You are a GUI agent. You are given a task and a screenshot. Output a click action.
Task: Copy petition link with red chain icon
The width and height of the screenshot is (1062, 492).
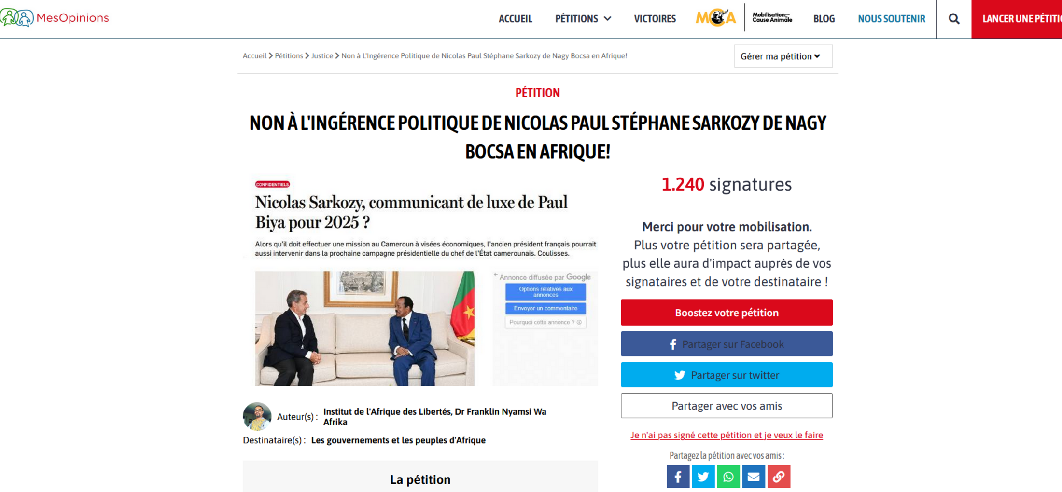click(779, 477)
